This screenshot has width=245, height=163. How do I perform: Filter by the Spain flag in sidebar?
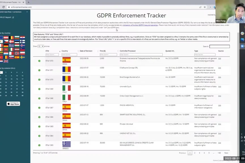click(17, 57)
